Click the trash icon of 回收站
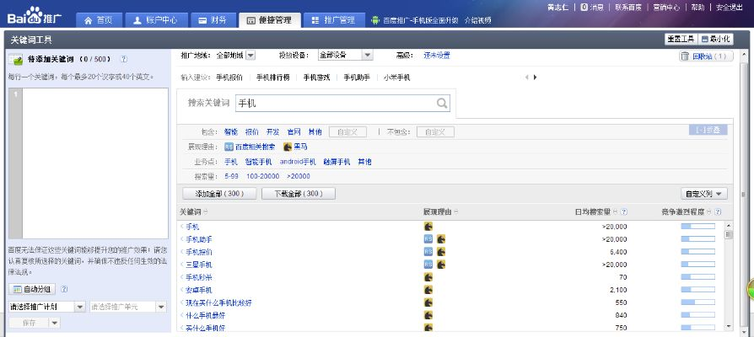754x337 pixels. click(x=685, y=56)
